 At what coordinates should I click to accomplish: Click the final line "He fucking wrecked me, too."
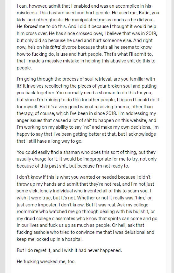[46, 262]
